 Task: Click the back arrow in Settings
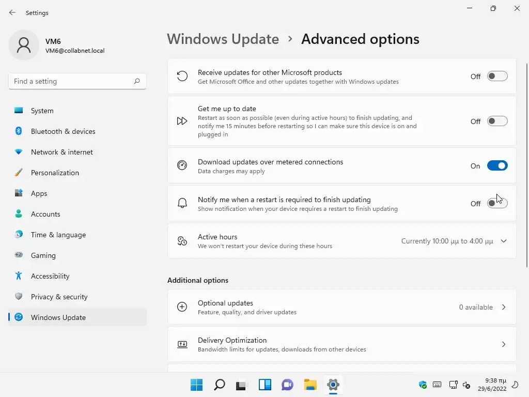point(12,12)
